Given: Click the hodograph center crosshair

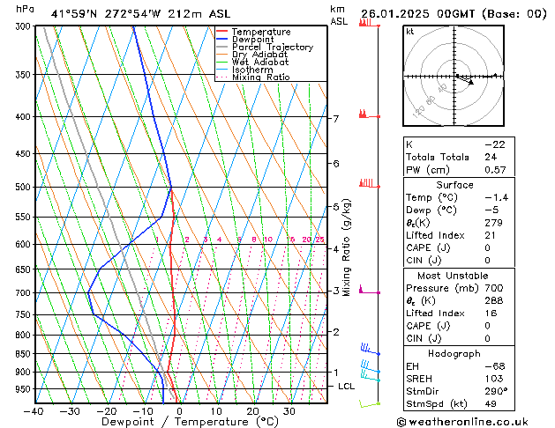Looking at the screenshot, I should [x=454, y=76].
